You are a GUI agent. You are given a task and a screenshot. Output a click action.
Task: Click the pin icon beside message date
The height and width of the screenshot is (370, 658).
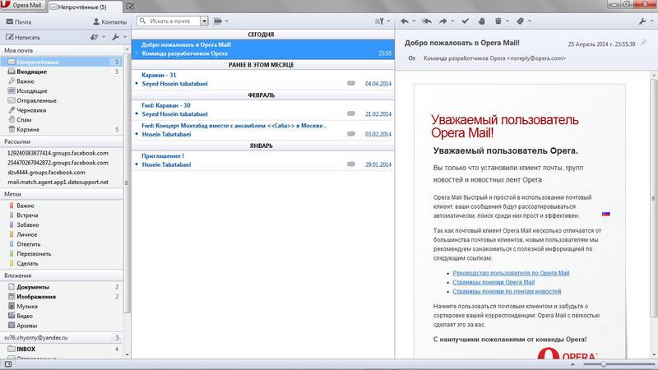[644, 43]
